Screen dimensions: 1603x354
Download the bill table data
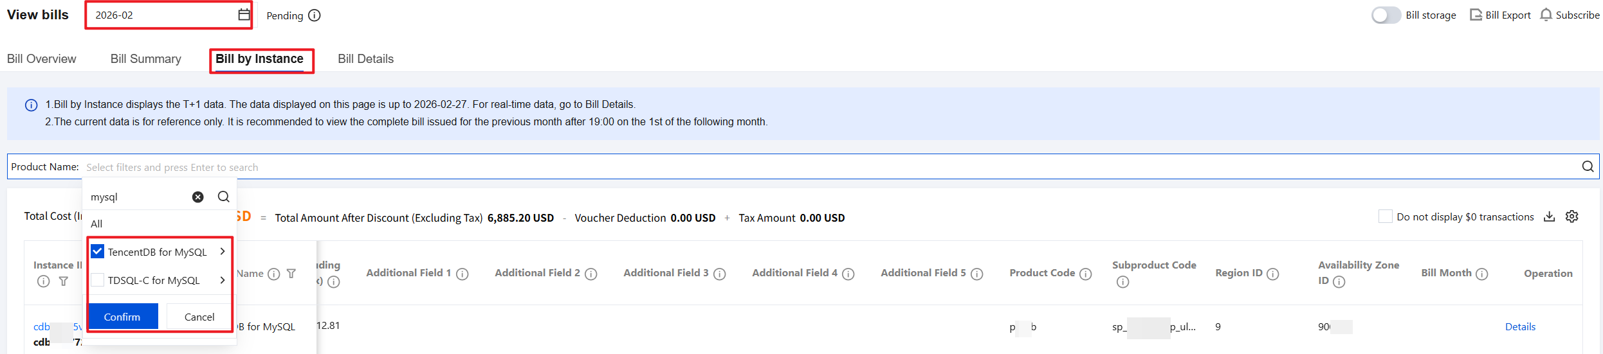1550,217
